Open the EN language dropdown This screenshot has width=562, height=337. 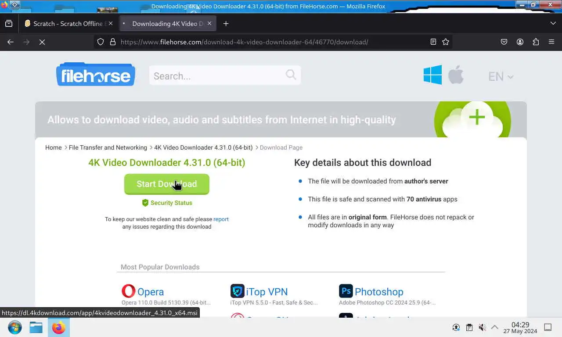point(501,76)
